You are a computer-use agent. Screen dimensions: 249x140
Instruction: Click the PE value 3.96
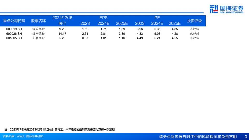tap(140, 29)
